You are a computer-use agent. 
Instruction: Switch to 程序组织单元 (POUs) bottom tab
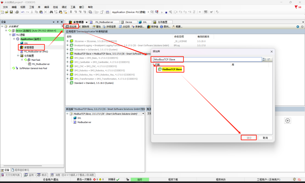20,170
